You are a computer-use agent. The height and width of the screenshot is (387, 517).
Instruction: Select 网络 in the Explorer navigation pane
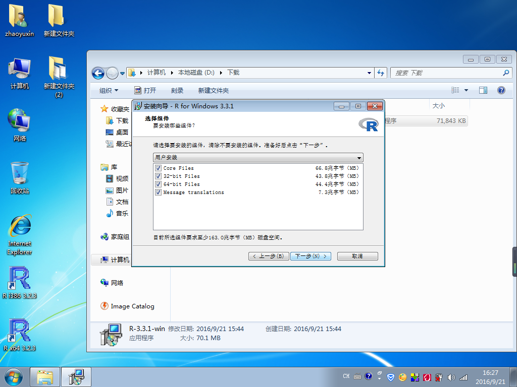coord(112,283)
